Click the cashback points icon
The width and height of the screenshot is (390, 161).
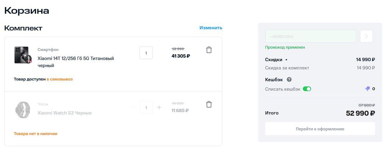click(x=367, y=89)
